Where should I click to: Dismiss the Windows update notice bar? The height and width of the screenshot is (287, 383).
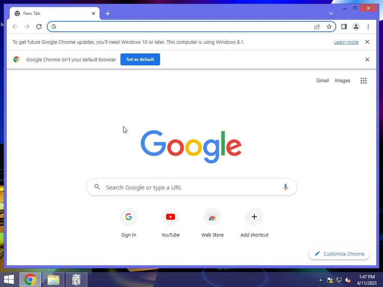pos(367,42)
